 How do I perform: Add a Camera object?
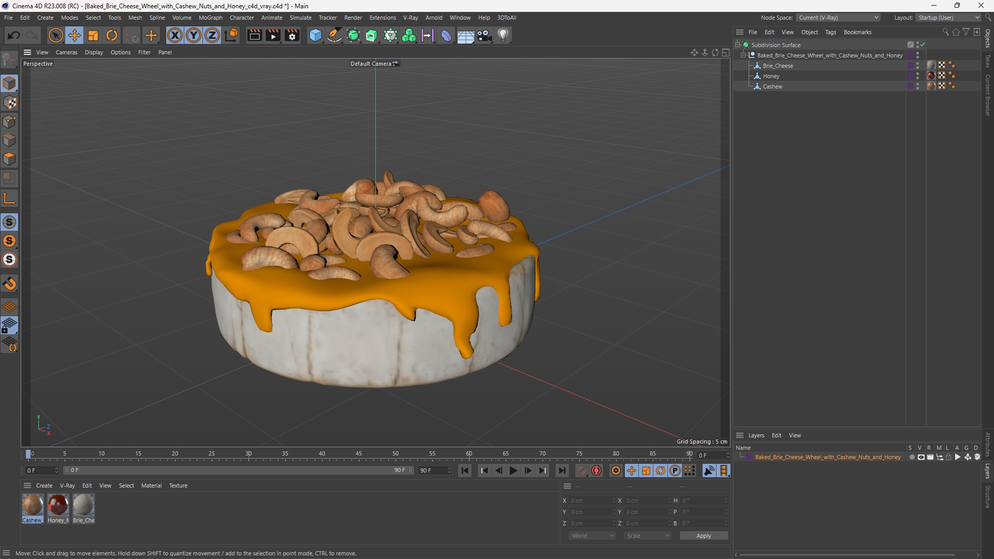point(484,35)
